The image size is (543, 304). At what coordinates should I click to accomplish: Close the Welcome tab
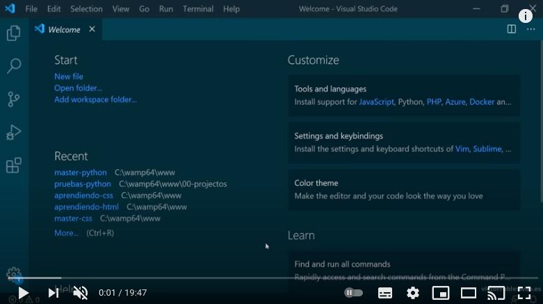coord(92,29)
